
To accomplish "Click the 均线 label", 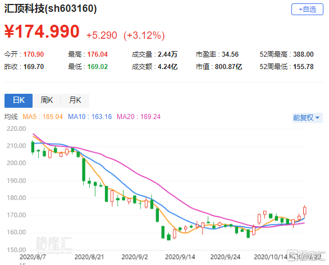I will (11, 117).
